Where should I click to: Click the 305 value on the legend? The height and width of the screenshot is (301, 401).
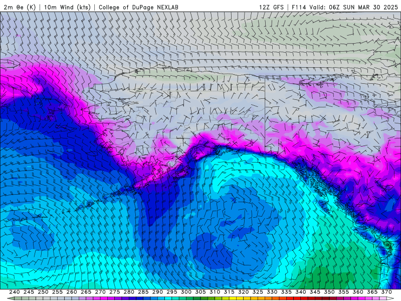coord(200,292)
